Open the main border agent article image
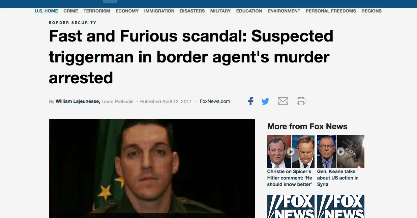Viewport: 417px width, 218px height. click(152, 168)
